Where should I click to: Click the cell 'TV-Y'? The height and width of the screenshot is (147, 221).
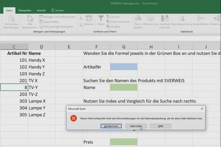click(42, 87)
